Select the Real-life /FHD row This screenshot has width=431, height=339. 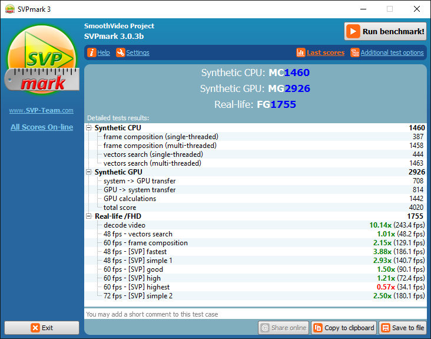pyautogui.click(x=256, y=216)
